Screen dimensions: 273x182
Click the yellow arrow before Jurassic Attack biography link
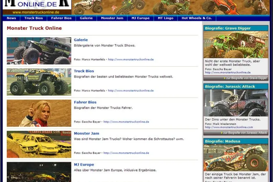coord(222,133)
